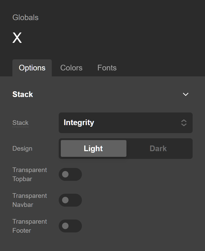Click the Transparent Footer label
Image resolution: width=205 pixels, height=251 pixels.
click(30, 226)
